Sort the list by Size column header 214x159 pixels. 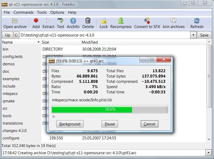click(61, 42)
